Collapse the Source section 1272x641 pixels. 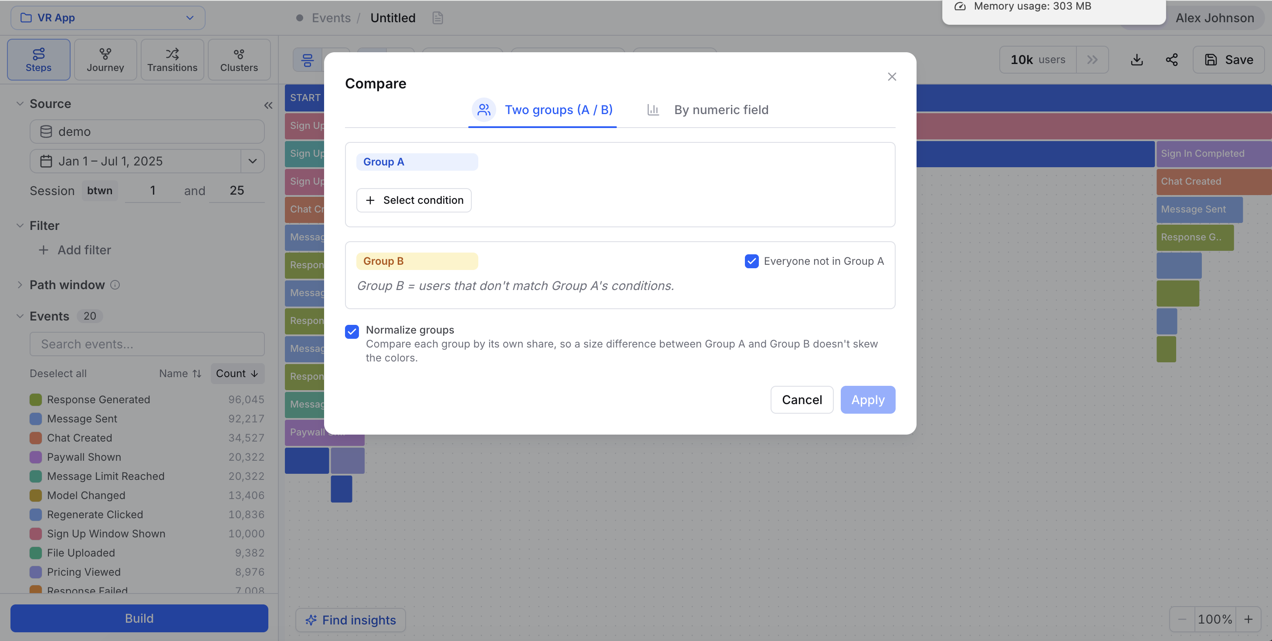[x=20, y=104]
